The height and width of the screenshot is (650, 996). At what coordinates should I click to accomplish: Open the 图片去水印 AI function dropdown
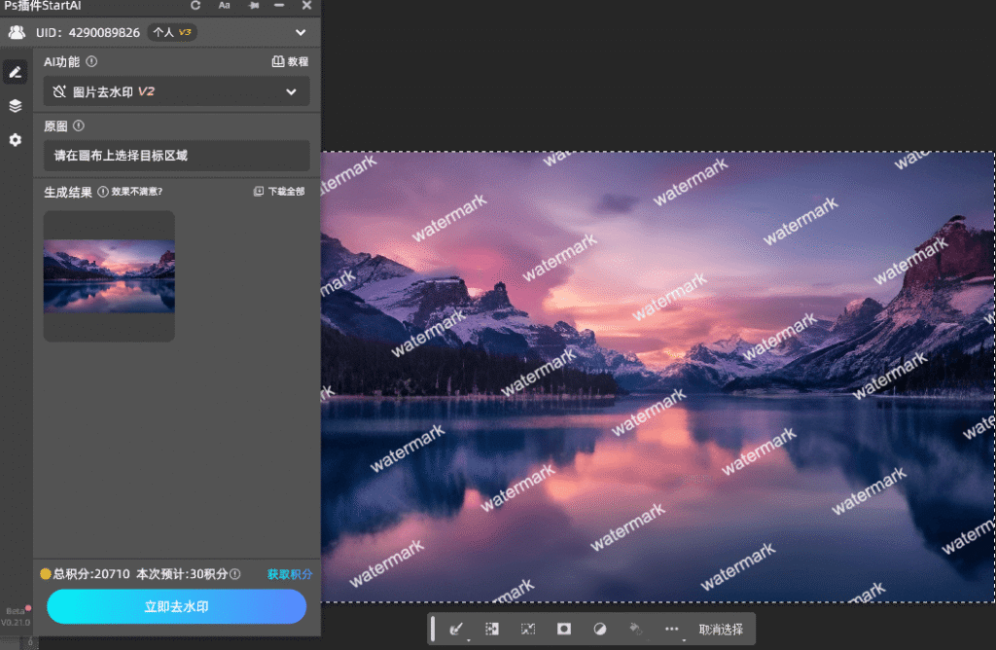(176, 91)
